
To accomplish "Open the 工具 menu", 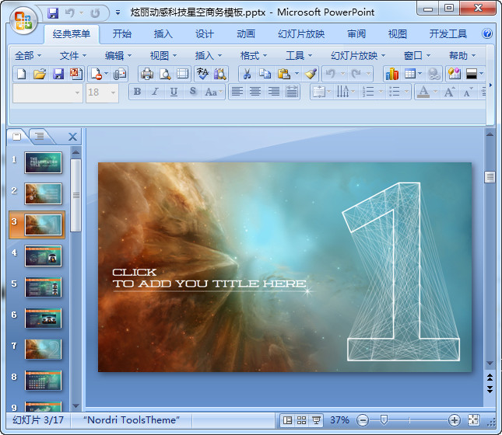I will (x=299, y=56).
